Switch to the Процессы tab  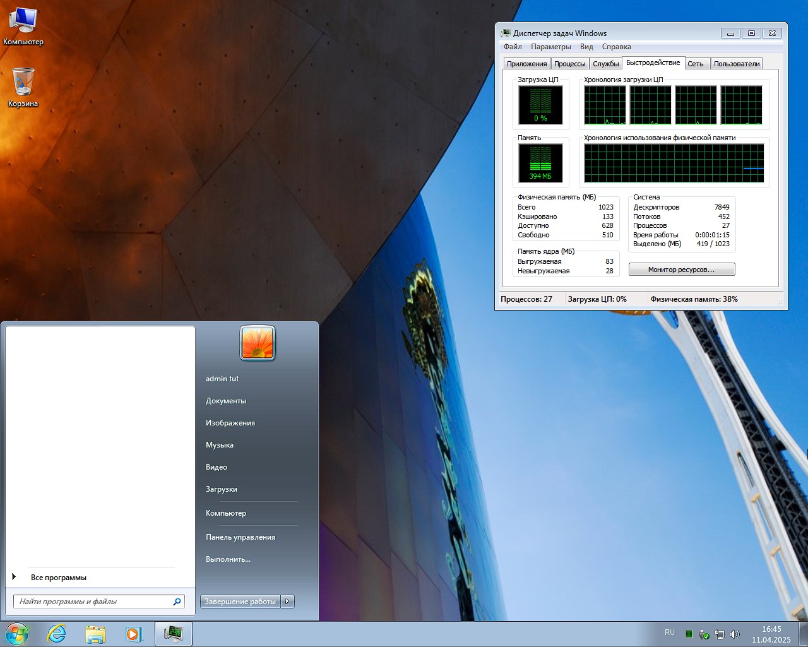569,63
